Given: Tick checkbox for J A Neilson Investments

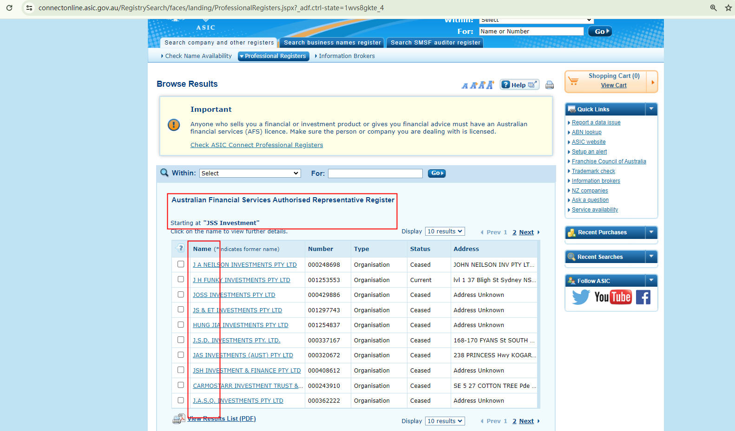Looking at the screenshot, I should [181, 264].
